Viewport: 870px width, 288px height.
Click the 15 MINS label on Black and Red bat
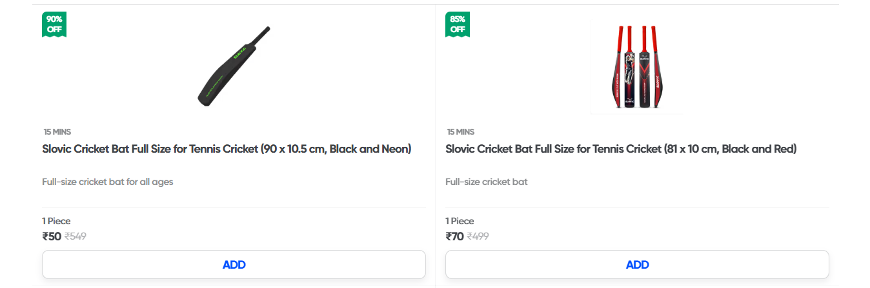(460, 132)
